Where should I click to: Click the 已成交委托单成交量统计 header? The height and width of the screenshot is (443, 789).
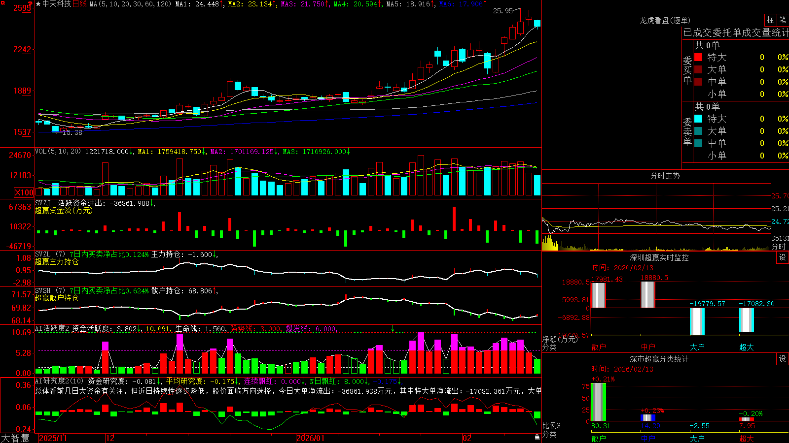click(736, 32)
